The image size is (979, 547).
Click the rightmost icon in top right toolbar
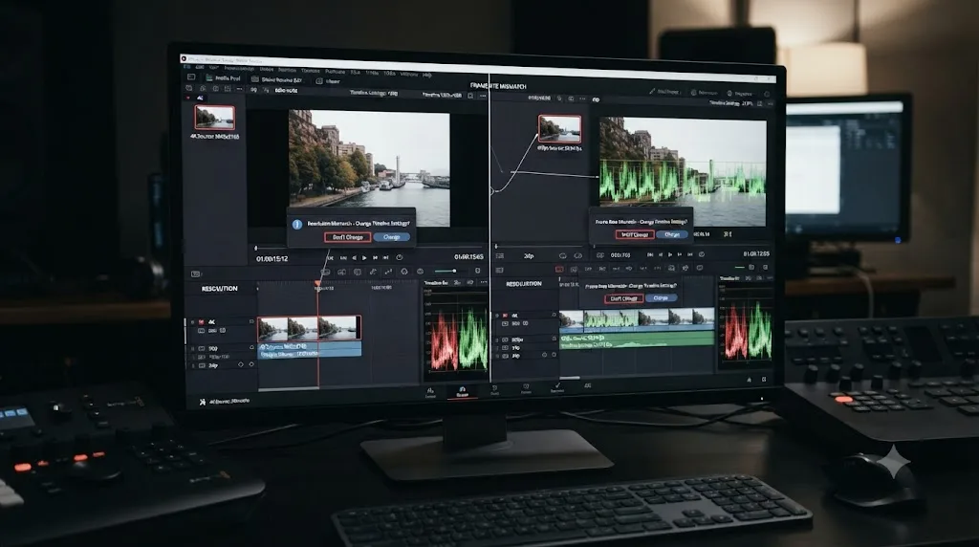pos(768,95)
